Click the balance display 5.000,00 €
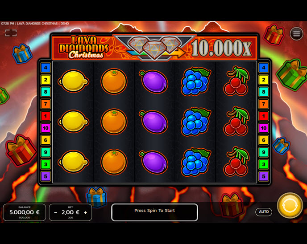 pos(25,212)
